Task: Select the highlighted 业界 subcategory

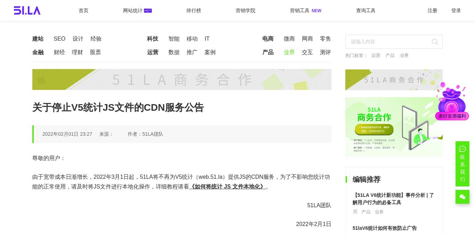Action: pos(289,52)
